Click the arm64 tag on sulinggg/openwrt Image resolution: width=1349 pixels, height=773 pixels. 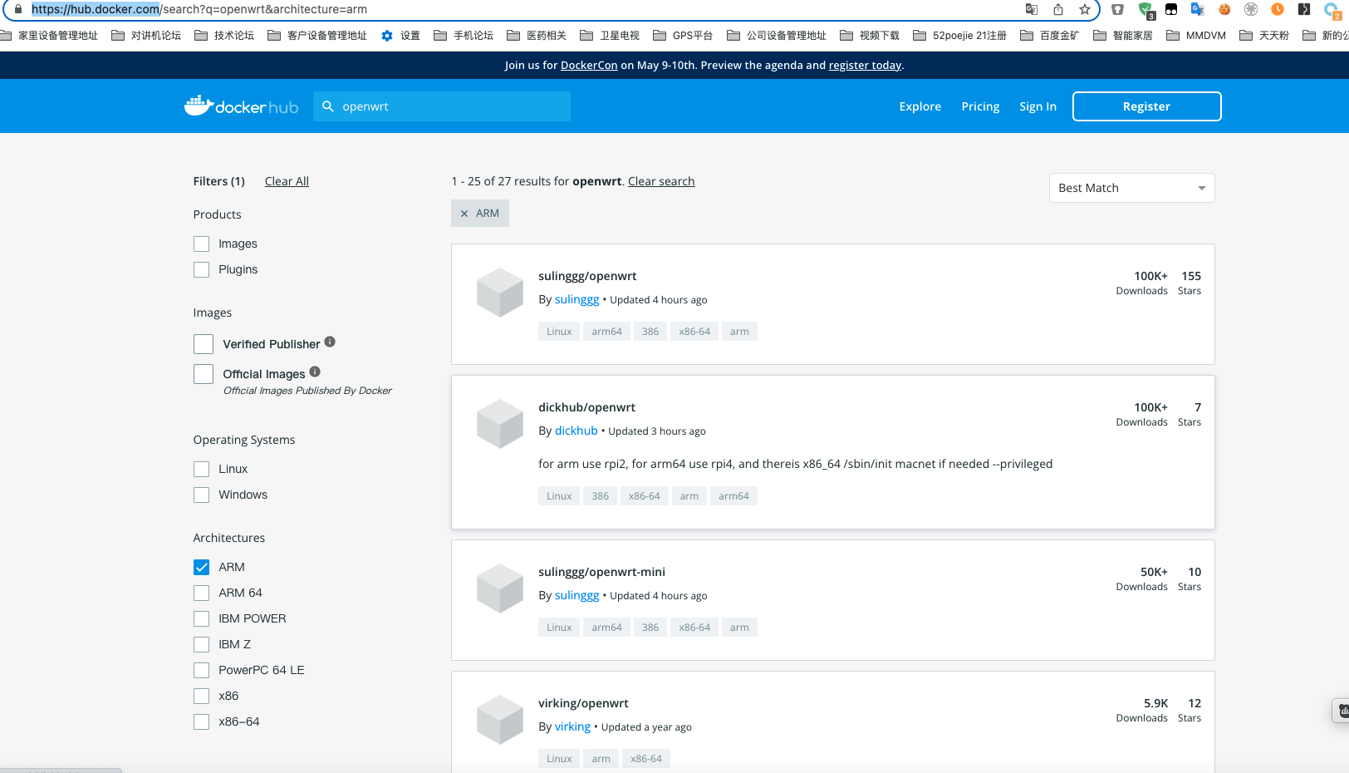tap(606, 332)
